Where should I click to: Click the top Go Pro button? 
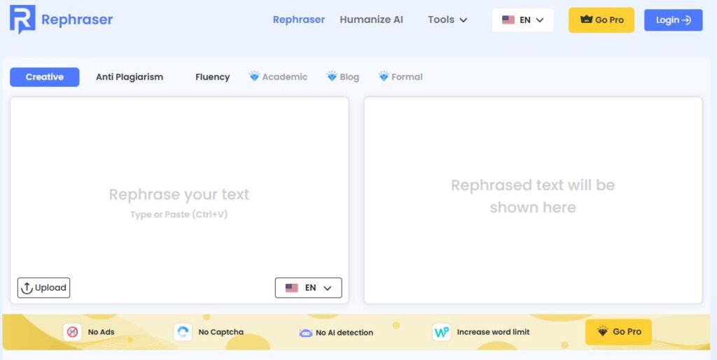[x=601, y=20]
